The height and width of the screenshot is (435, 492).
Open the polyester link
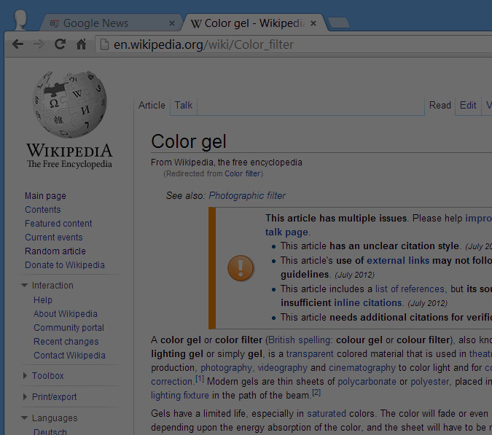tap(429, 381)
